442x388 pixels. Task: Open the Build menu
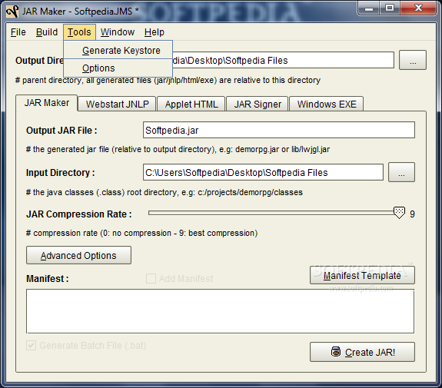(x=47, y=32)
